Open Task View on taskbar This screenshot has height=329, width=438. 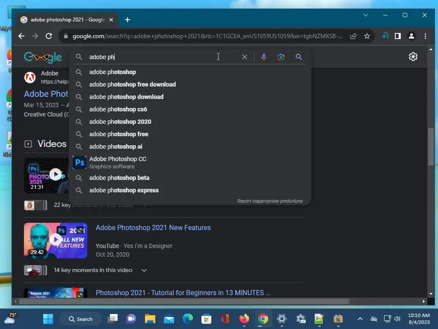point(113,319)
